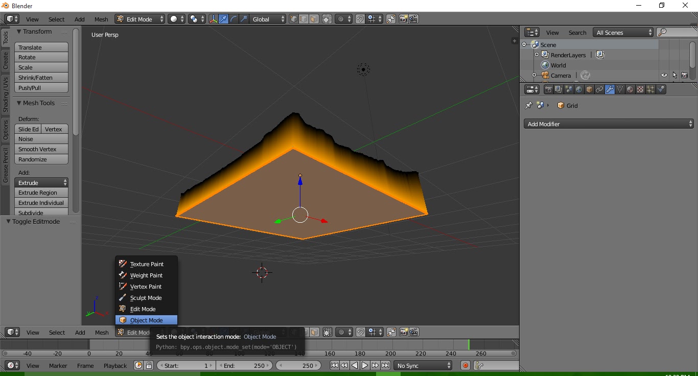Pin the properties context with pin icon
698x376 pixels.
(528, 105)
